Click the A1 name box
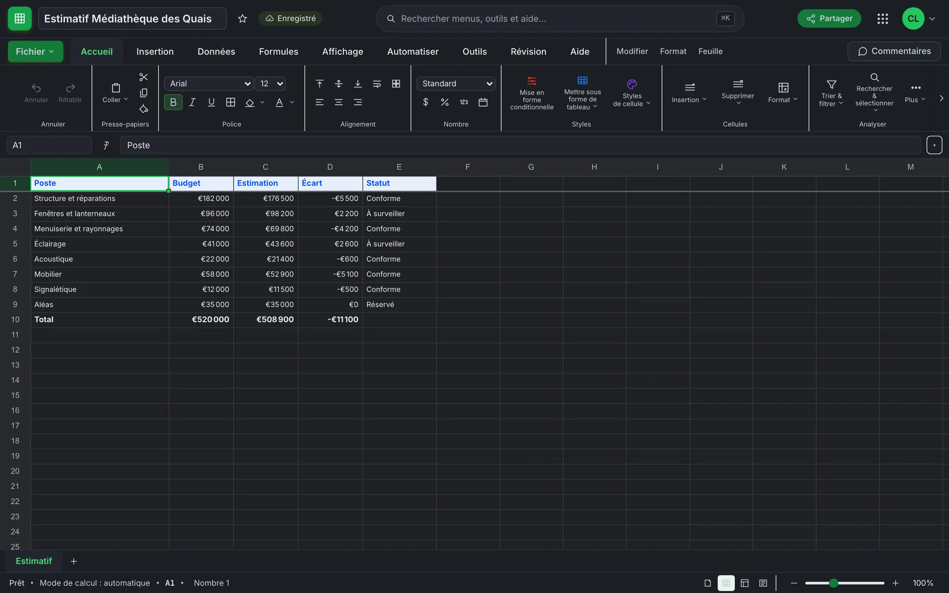 click(49, 145)
